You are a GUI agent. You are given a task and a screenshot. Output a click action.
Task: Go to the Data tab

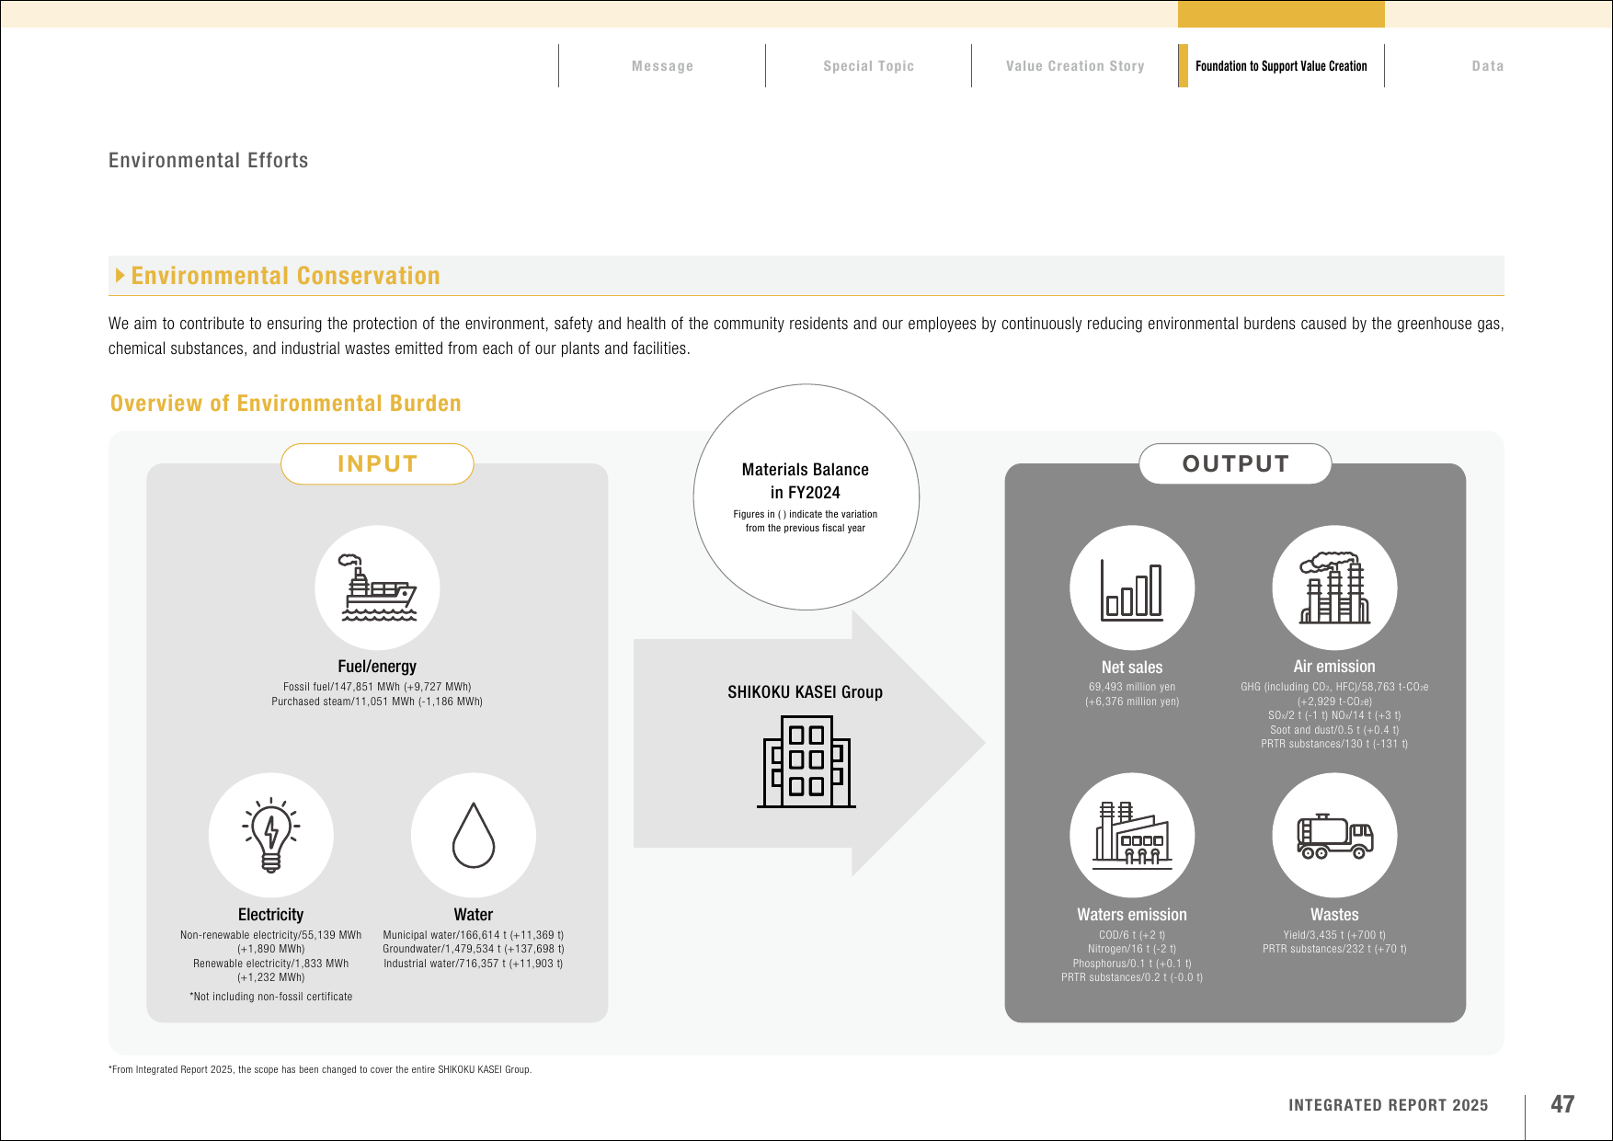[1487, 66]
